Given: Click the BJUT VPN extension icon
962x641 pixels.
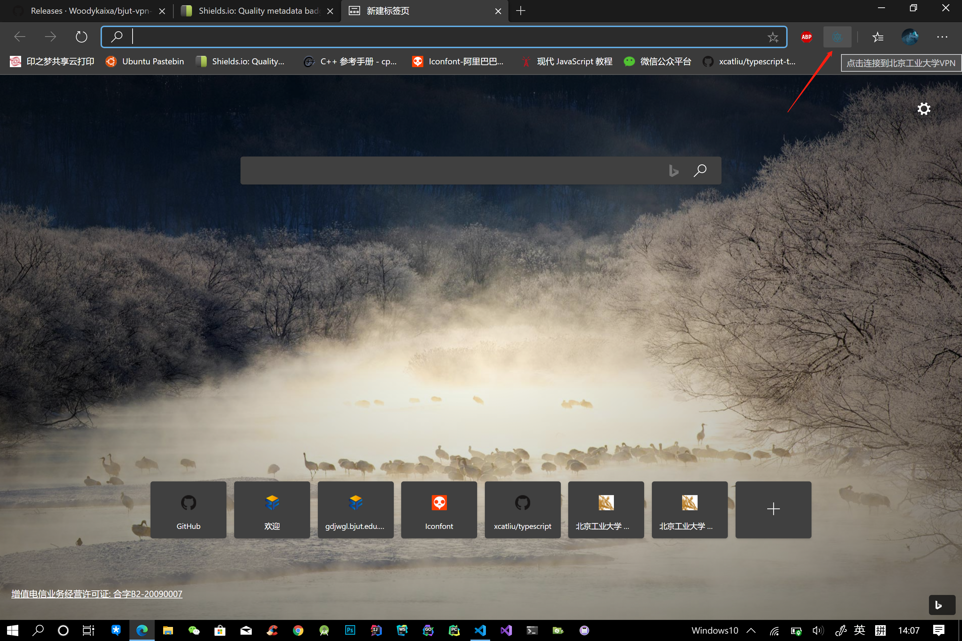Looking at the screenshot, I should pyautogui.click(x=837, y=37).
